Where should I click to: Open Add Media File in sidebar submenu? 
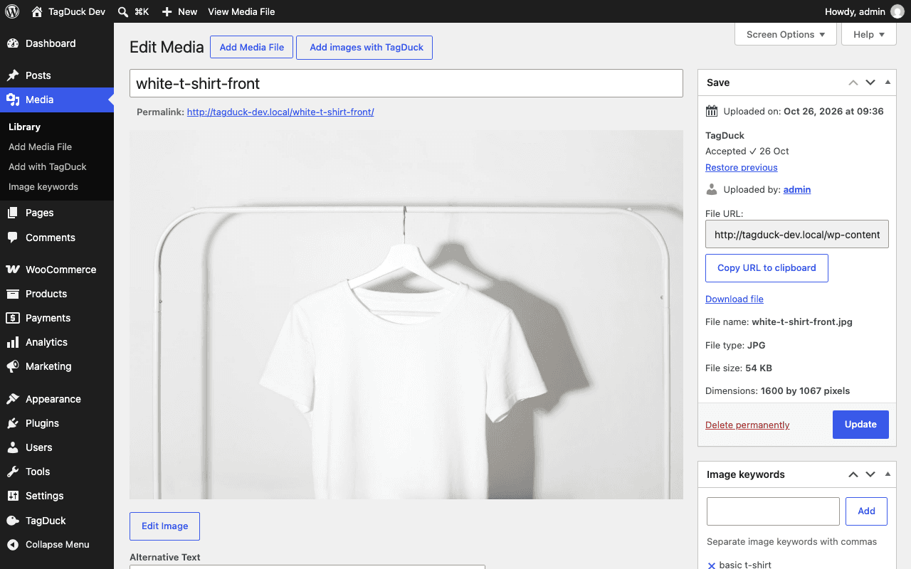[x=40, y=147]
